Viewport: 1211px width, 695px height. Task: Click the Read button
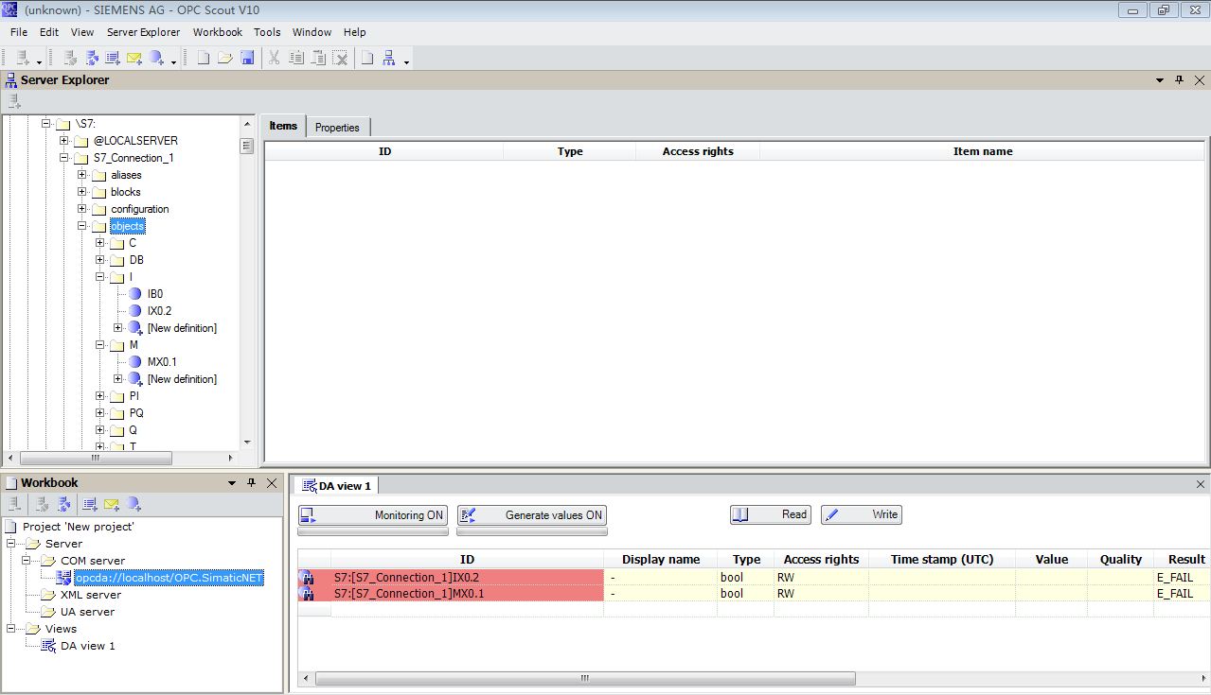coord(770,514)
